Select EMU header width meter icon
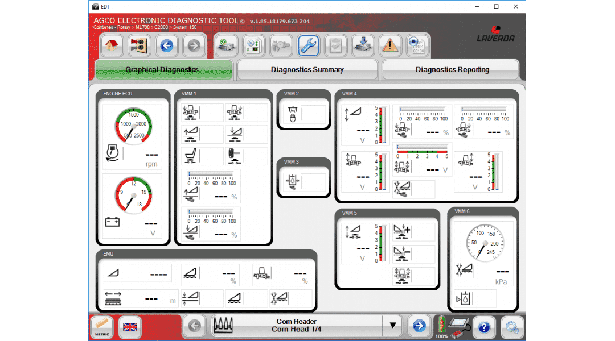Viewport: 615px width, 341px height. coord(113,298)
